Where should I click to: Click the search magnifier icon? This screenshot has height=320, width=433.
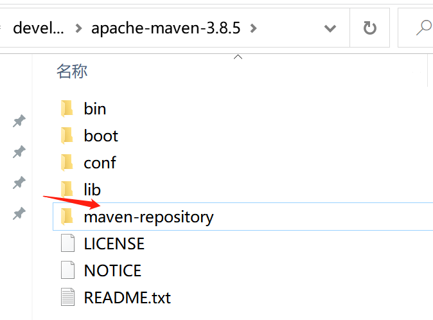(423, 28)
